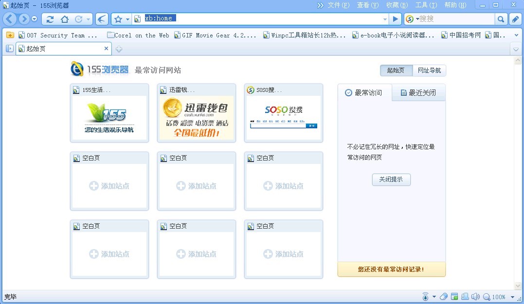Click the 关闭提示 button
524x304 pixels.
(x=391, y=179)
